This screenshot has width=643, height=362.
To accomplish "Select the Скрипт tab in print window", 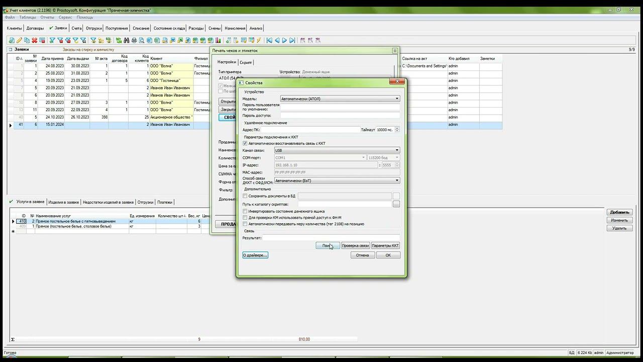I will click(x=246, y=62).
